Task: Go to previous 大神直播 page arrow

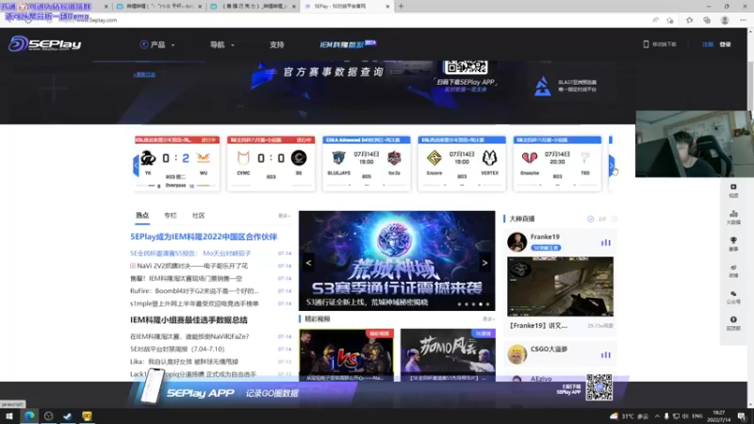Action: (590, 219)
